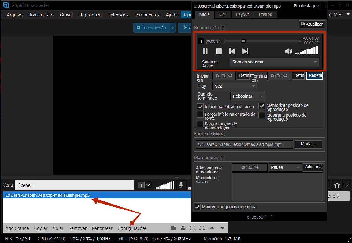
Task: Click the lock icon in sources toolbar
Action: click(183, 228)
